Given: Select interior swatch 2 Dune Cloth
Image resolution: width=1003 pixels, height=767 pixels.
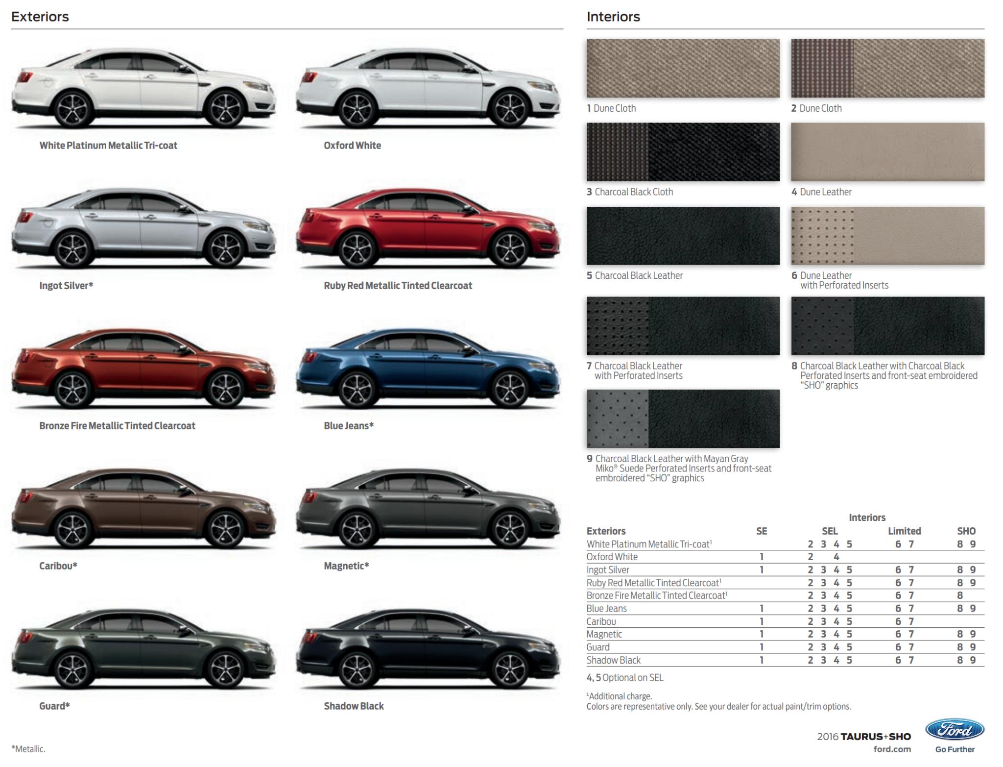Looking at the screenshot, I should point(887,68).
